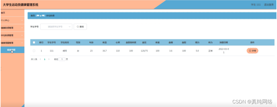Screen dimensions: 277x107
Task: Click body temperature value 36.7
Action: [x=104, y=51]
